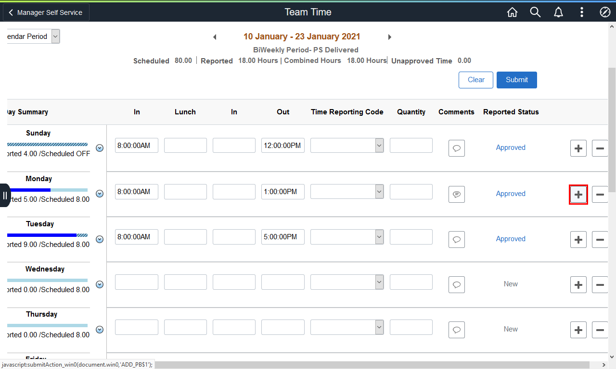This screenshot has width=616, height=369.
Task: Open notifications bell icon
Action: [x=558, y=12]
